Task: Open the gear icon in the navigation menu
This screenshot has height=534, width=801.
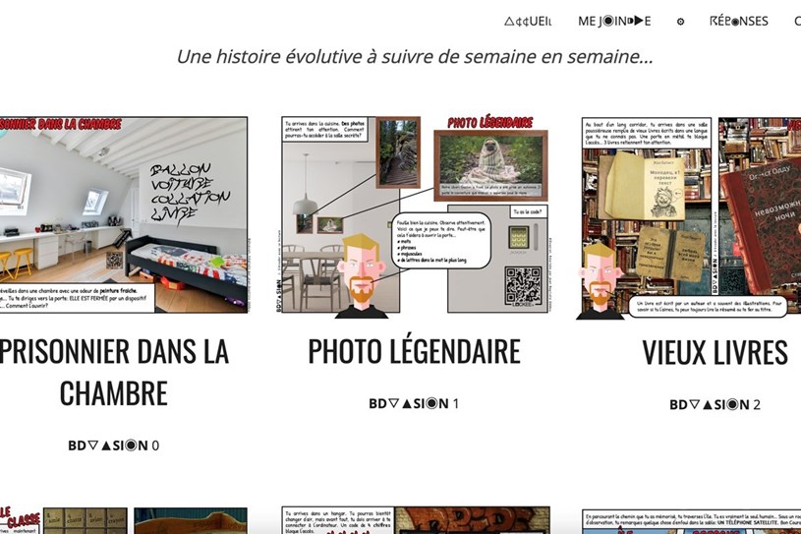Action: pyautogui.click(x=680, y=22)
